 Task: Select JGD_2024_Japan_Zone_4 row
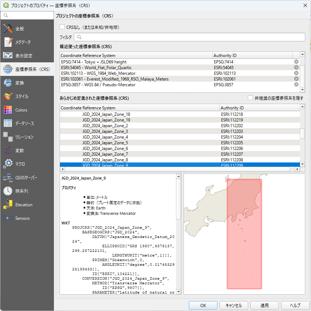(180, 137)
